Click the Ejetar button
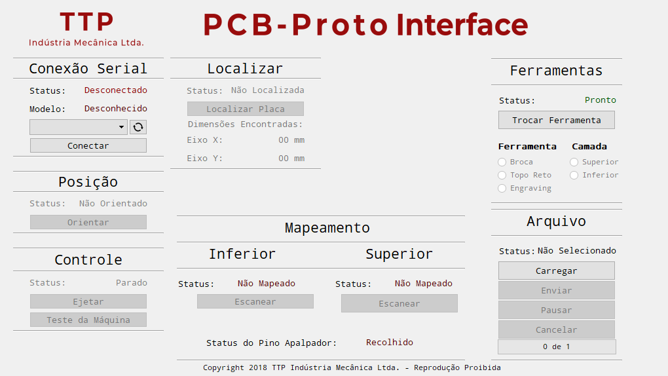Image resolution: width=668 pixels, height=376 pixels. pos(88,301)
